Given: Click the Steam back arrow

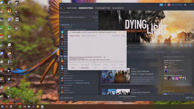Looking at the screenshot, I should point(61,8).
